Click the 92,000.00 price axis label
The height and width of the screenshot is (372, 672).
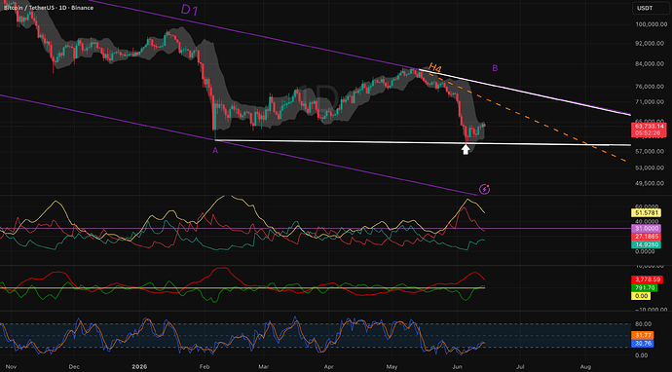point(651,43)
